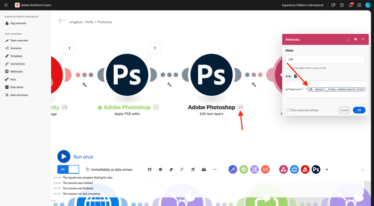The image size is (374, 206).
Task: Open help for the Webhooks dialog
Action: (356, 39)
